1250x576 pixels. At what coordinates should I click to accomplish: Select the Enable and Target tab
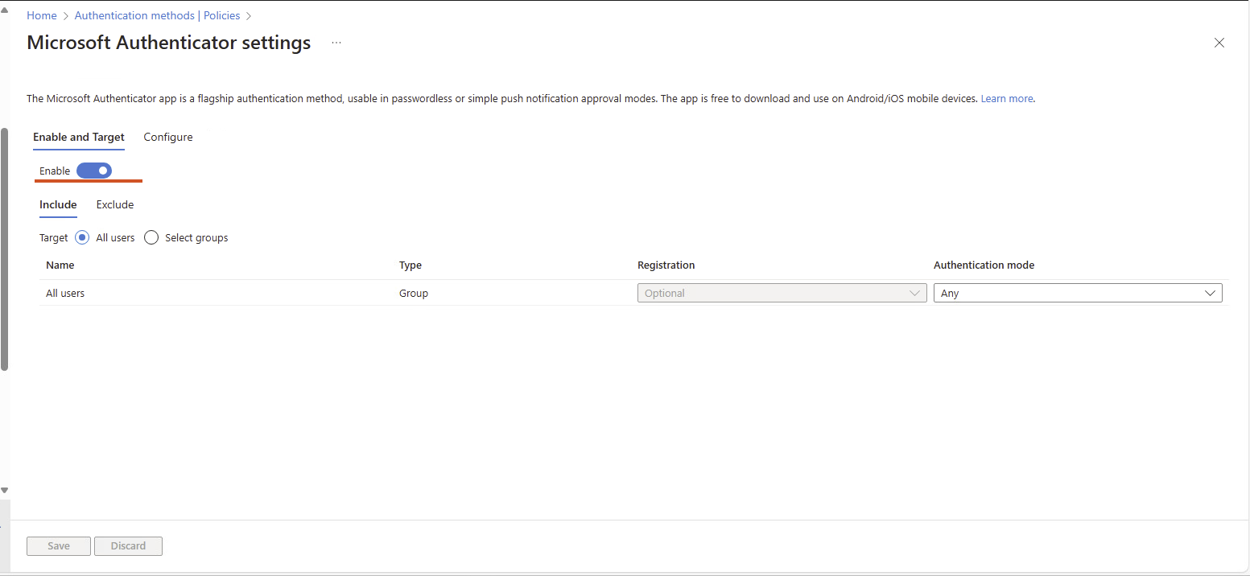[x=79, y=137]
